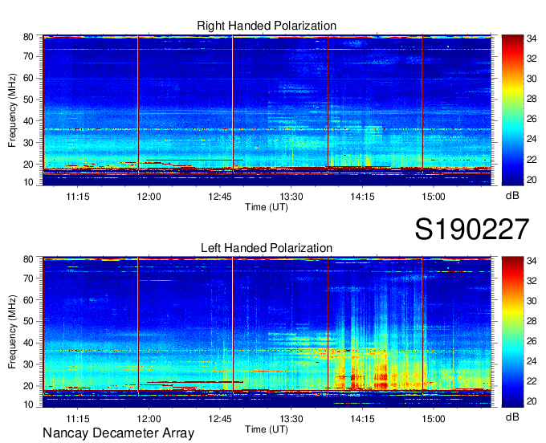Click the 34 dB label on top color bar

(x=532, y=39)
